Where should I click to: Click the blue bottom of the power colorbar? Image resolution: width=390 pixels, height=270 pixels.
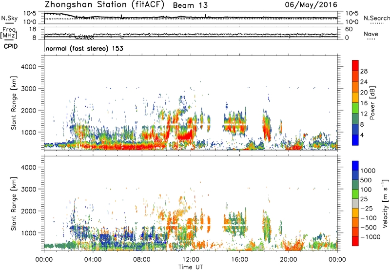pyautogui.click(x=355, y=140)
